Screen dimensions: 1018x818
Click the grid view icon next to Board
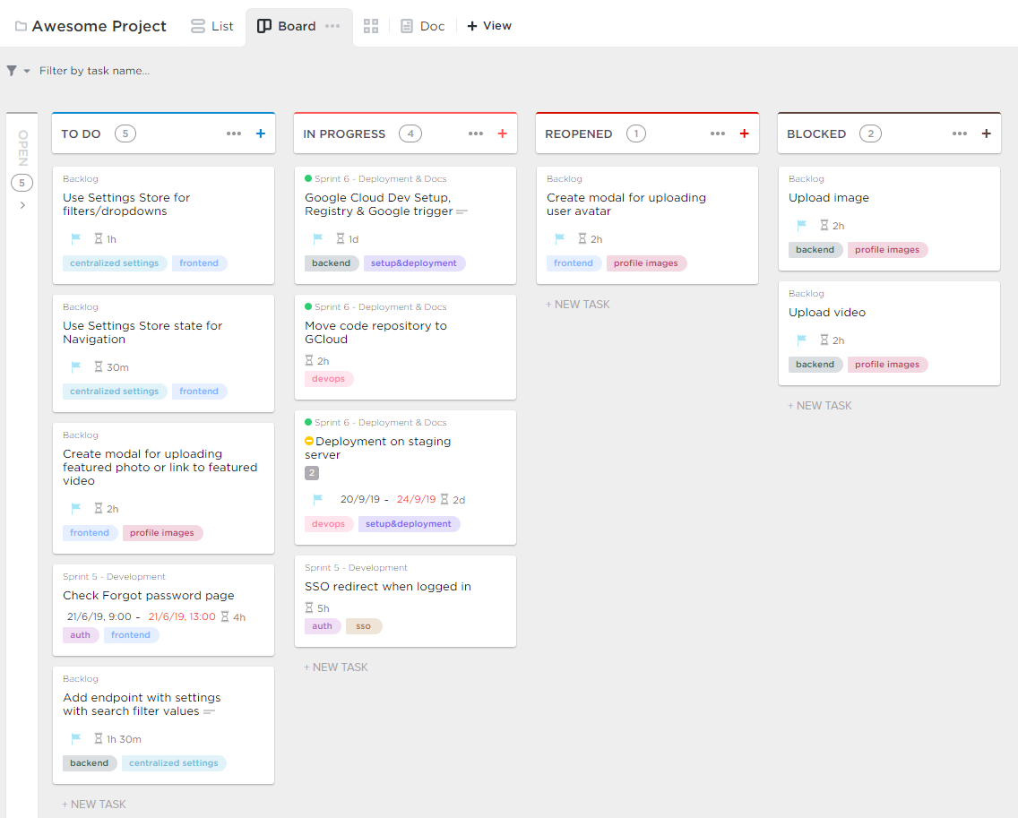tap(371, 26)
